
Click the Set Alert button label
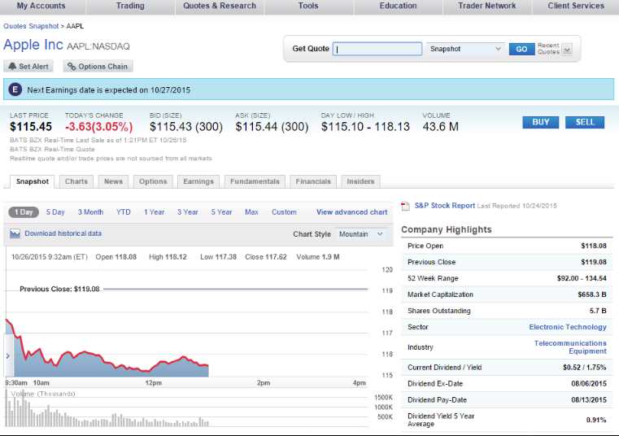click(33, 67)
